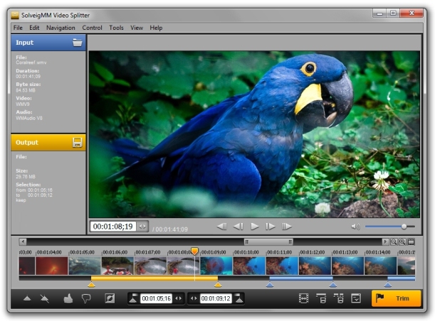
Task: Click the save icon in Output header
Action: click(x=77, y=142)
